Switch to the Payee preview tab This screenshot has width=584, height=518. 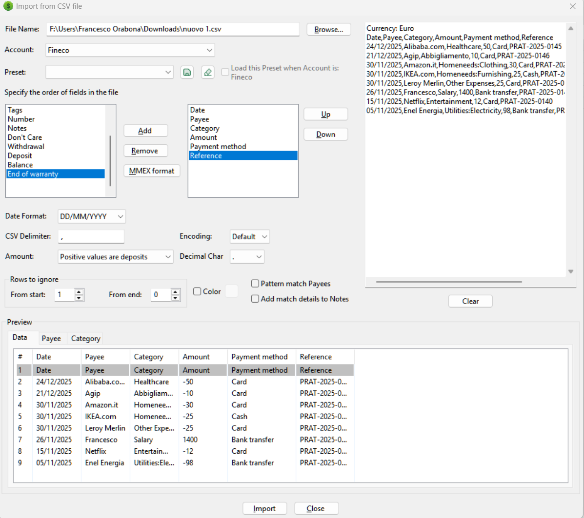click(x=52, y=338)
